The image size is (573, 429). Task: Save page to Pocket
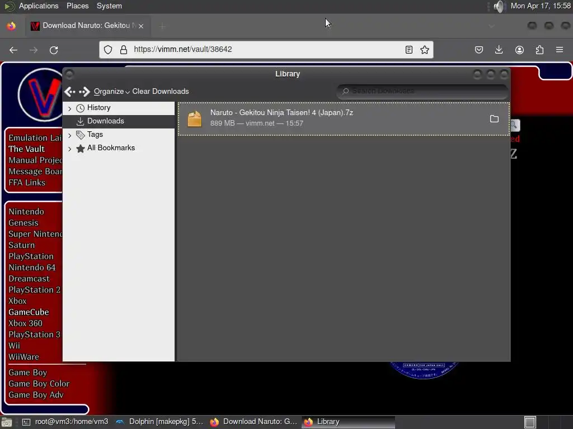(x=479, y=50)
